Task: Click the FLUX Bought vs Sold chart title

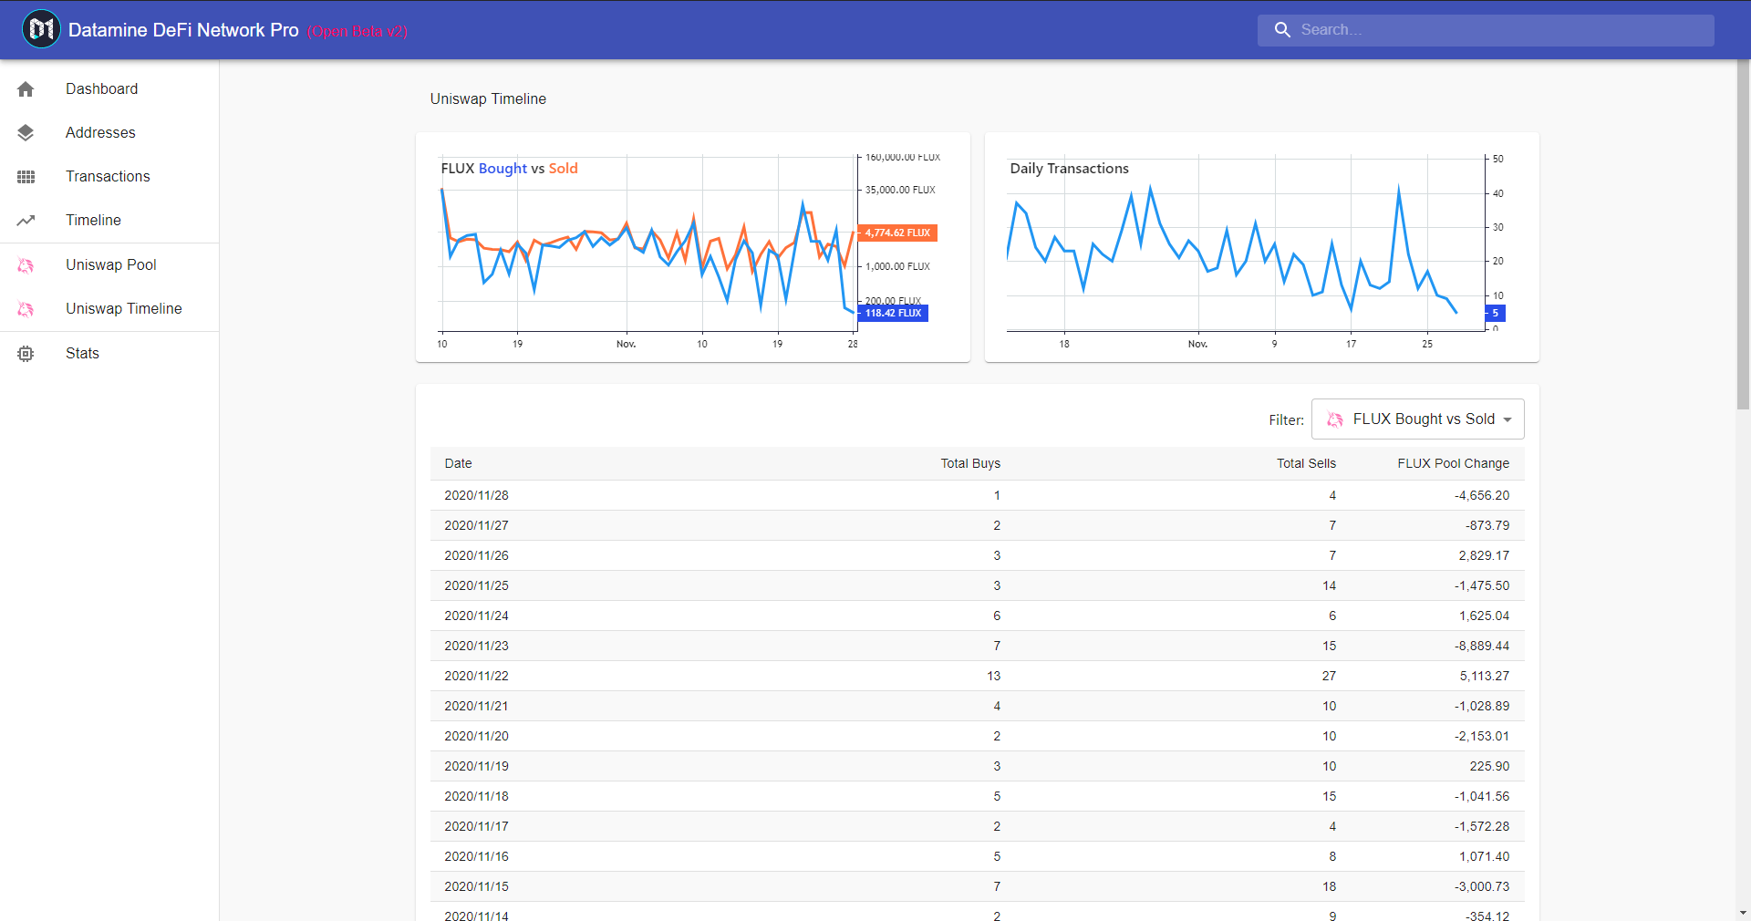Action: click(509, 169)
